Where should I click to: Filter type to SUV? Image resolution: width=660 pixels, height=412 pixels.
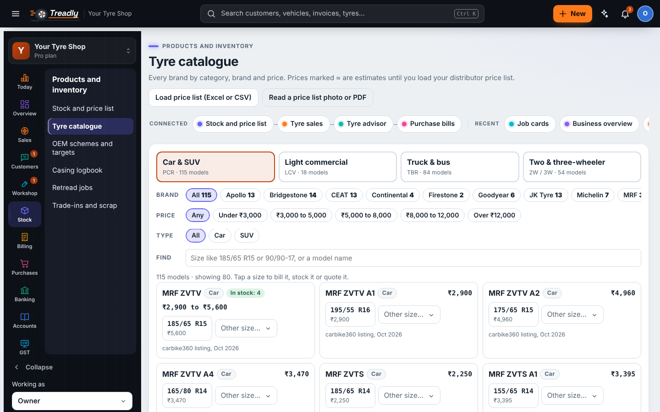(x=247, y=235)
